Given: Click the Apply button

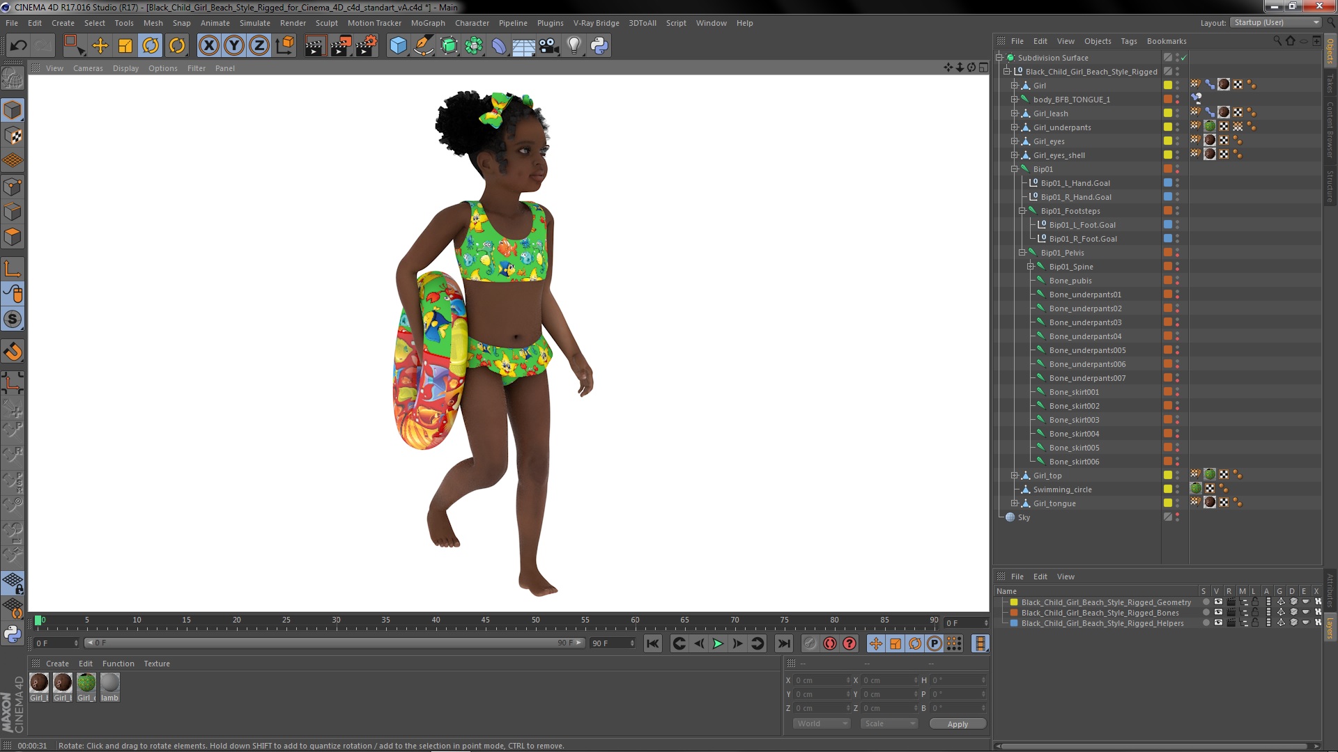Looking at the screenshot, I should click(x=958, y=724).
